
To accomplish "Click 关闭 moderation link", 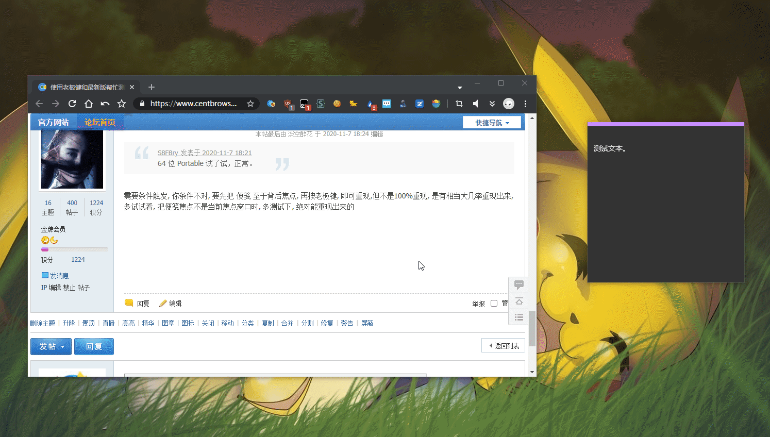I will click(208, 323).
